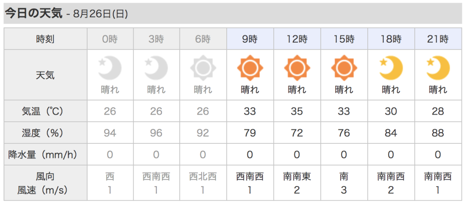Click the 南南東 wind direction cell
The width and height of the screenshot is (465, 203).
pos(297,177)
